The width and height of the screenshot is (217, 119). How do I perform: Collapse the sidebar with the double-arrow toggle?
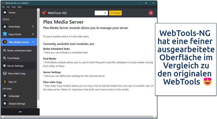(20, 112)
